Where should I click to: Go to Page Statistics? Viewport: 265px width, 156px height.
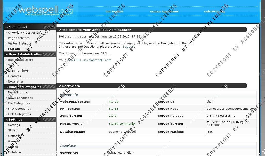click(x=19, y=38)
